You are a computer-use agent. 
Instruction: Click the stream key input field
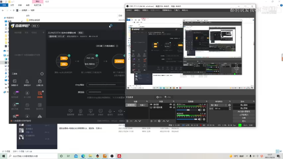point(105,92)
